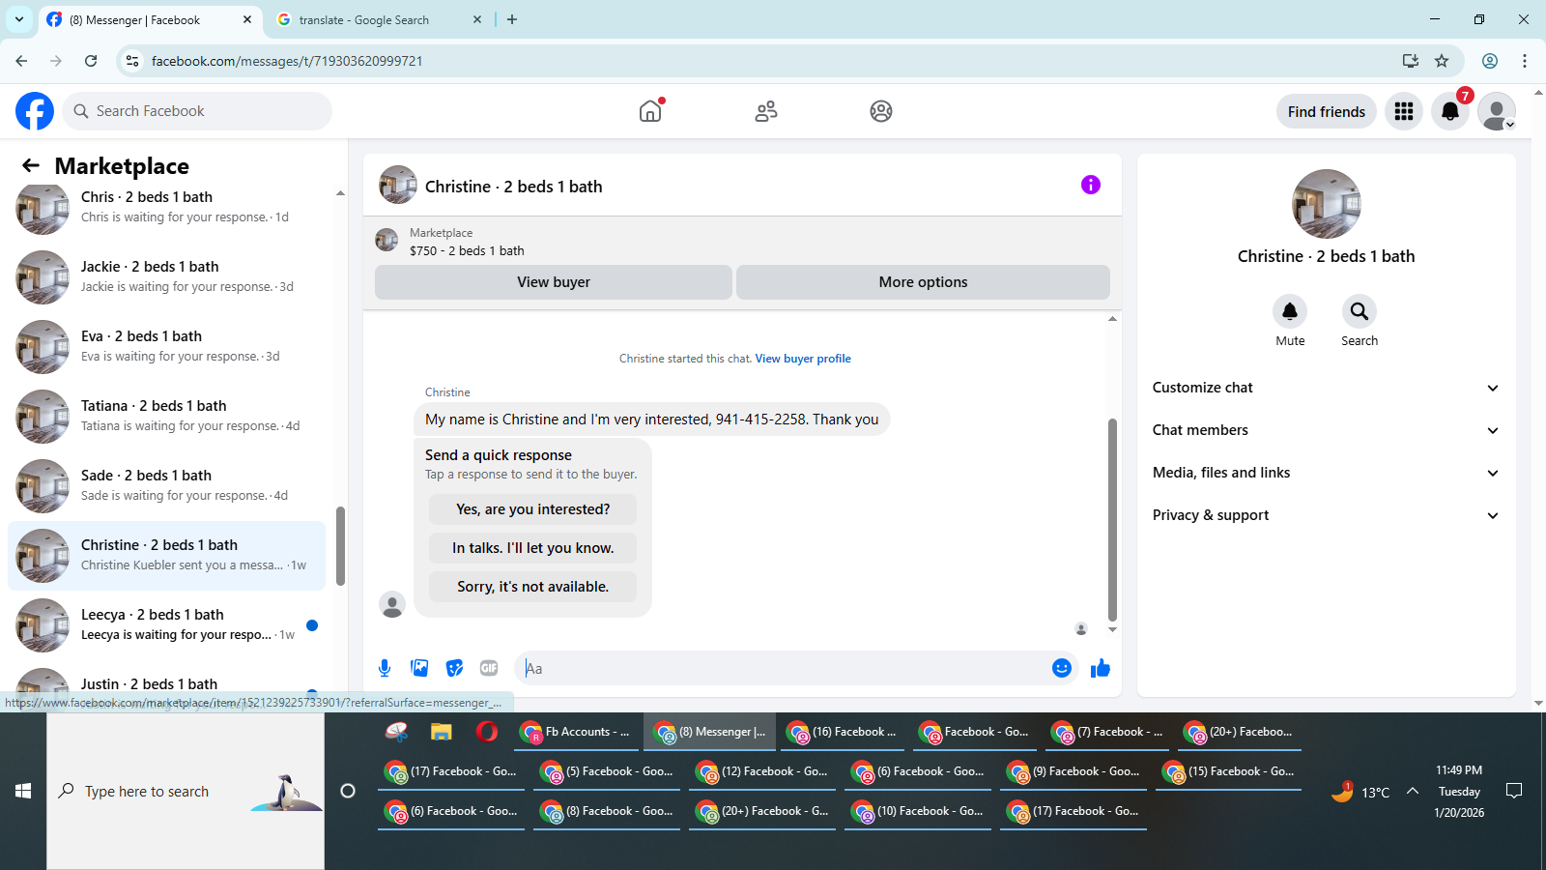Expand the Privacy & support section
The image size is (1546, 870).
pyautogui.click(x=1327, y=515)
